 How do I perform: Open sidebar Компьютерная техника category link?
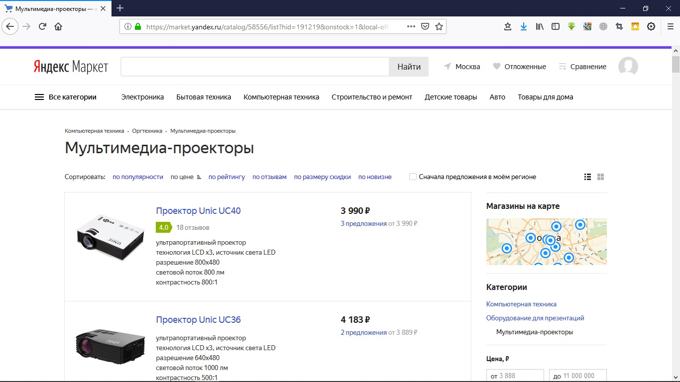tap(521, 304)
